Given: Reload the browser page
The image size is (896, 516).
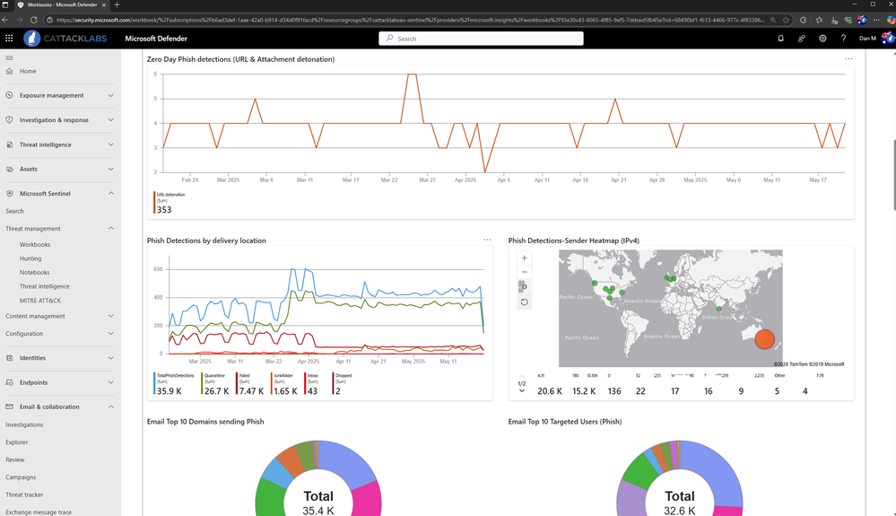Looking at the screenshot, I should point(34,20).
